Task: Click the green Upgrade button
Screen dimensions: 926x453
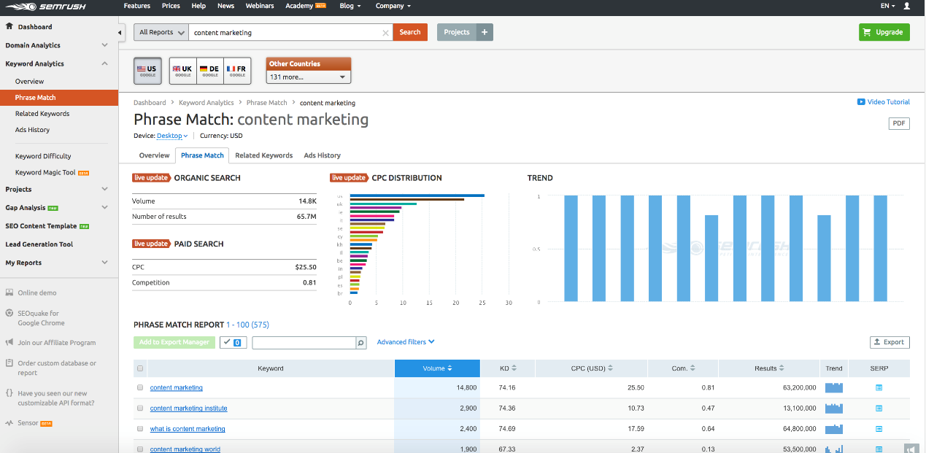Action: [x=884, y=32]
